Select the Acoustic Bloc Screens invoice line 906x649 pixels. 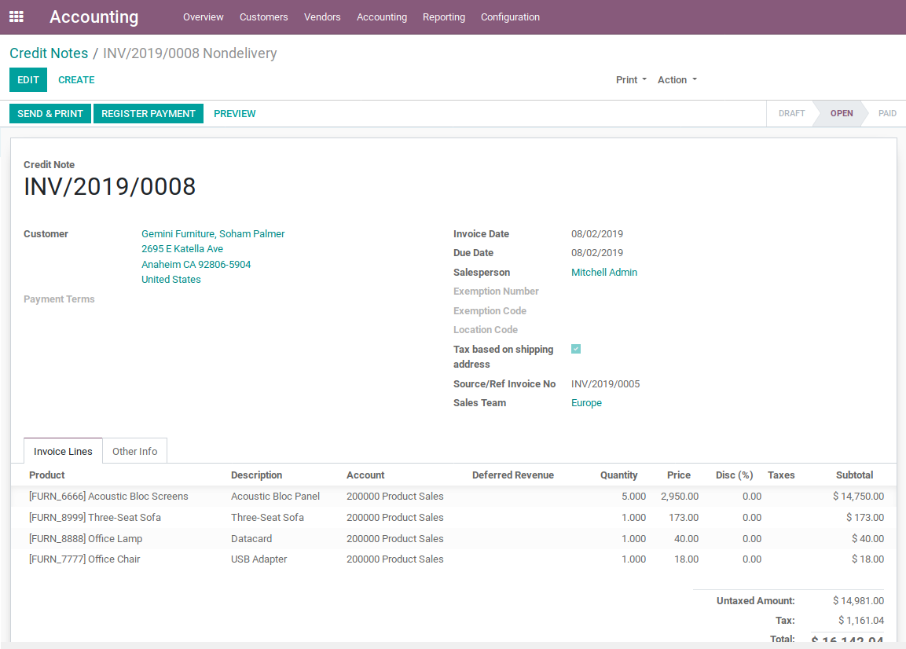coord(108,497)
